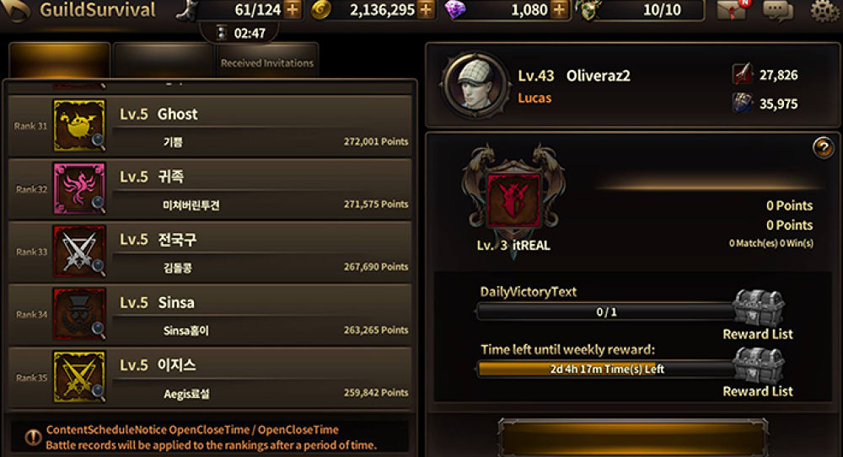
Task: Open the settings gear icon
Action: (825, 11)
